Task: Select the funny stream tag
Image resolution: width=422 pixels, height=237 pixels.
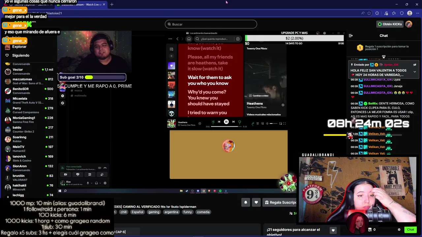Action: [188, 212]
